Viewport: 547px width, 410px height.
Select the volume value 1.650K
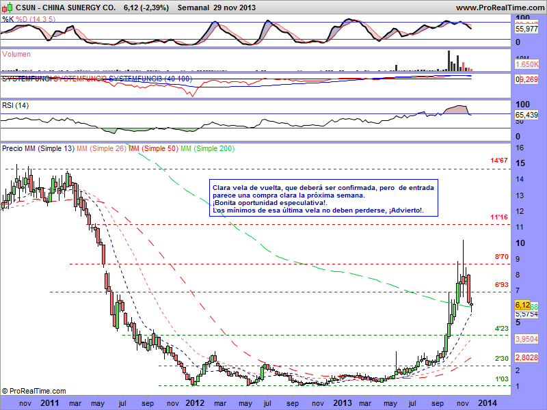[526, 64]
